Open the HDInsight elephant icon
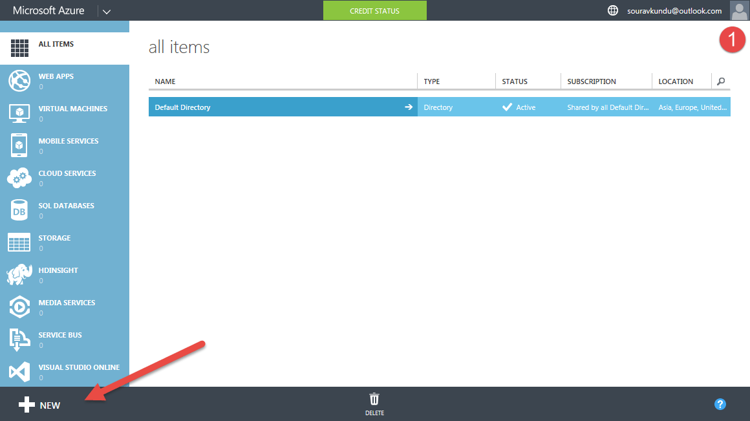Screen dimensions: 750x421 tap(19, 275)
